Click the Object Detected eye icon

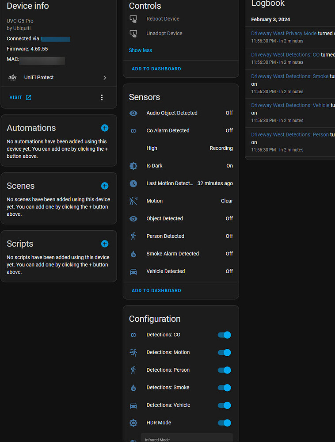(x=133, y=219)
